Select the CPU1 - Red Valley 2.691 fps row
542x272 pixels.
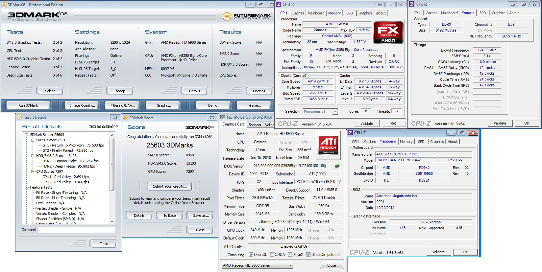click(65, 177)
